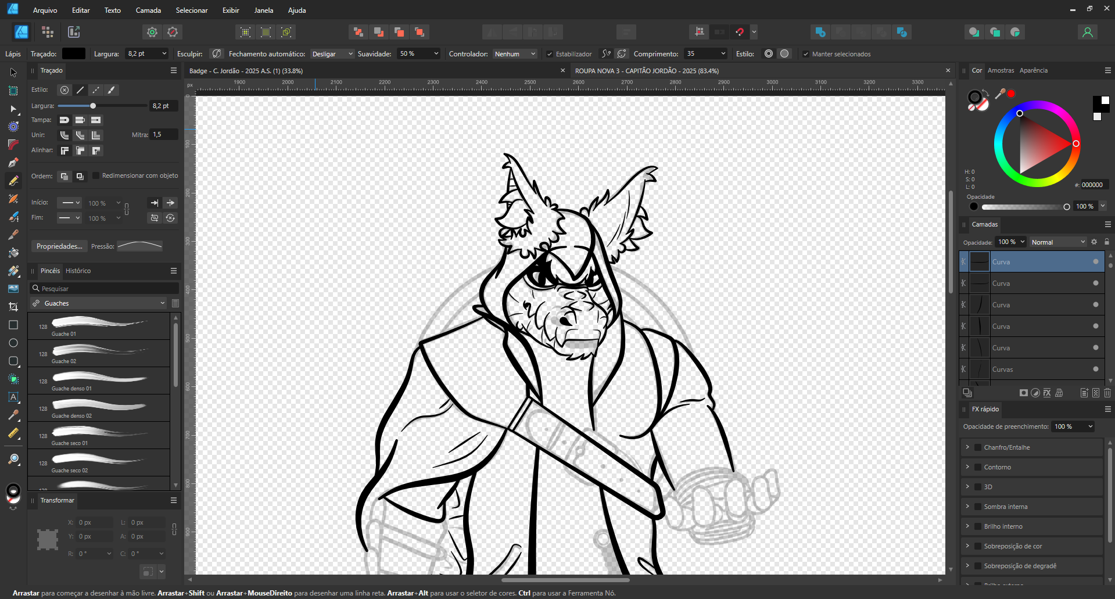1115x599 pixels.
Task: Open the Camada menu
Action: coord(148,10)
